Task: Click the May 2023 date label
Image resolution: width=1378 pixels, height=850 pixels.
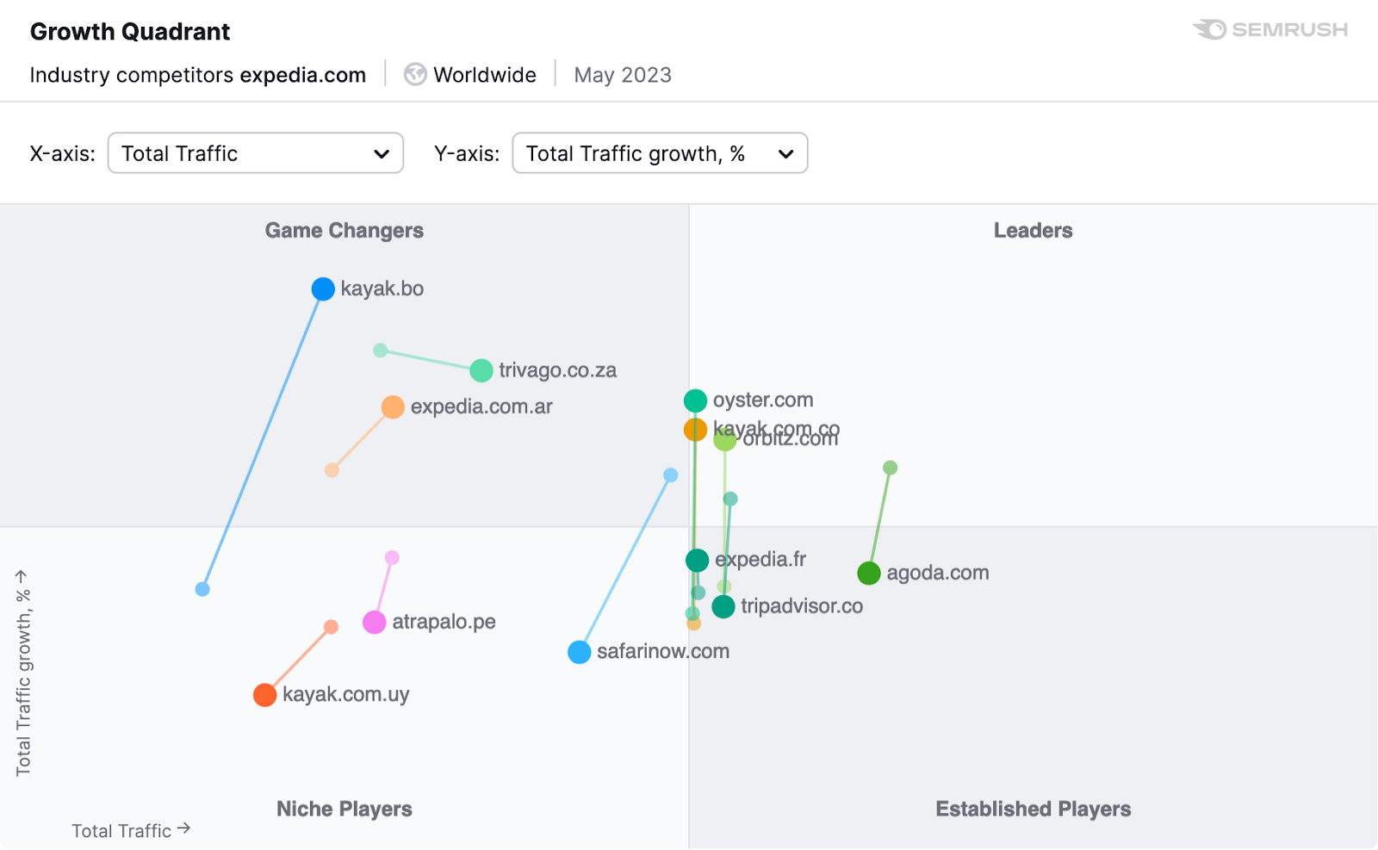Action: coord(623,75)
